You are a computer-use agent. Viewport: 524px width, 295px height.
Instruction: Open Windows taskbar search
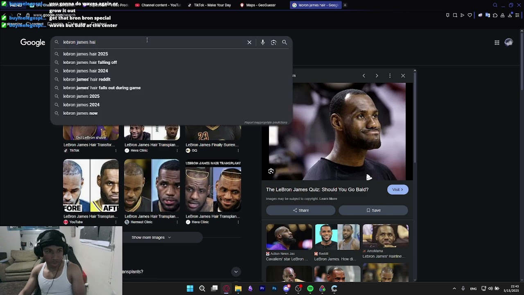point(202,288)
